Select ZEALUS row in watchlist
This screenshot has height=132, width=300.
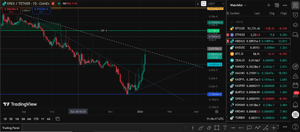pyautogui.click(x=258, y=60)
